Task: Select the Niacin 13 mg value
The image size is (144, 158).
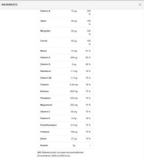Action: [x=74, y=51]
